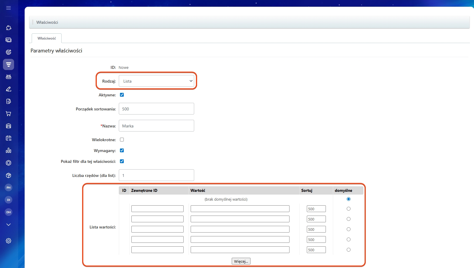474x268 pixels.
Task: Click the target goal sidebar icon
Action: click(9, 52)
